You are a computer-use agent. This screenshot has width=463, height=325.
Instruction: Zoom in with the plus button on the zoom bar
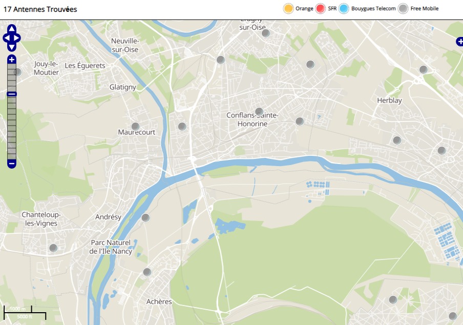(x=11, y=59)
